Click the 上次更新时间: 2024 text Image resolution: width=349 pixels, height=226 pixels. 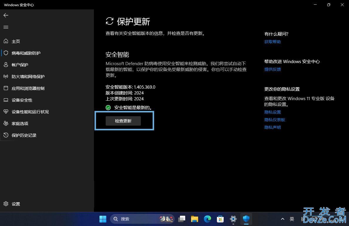point(125,99)
